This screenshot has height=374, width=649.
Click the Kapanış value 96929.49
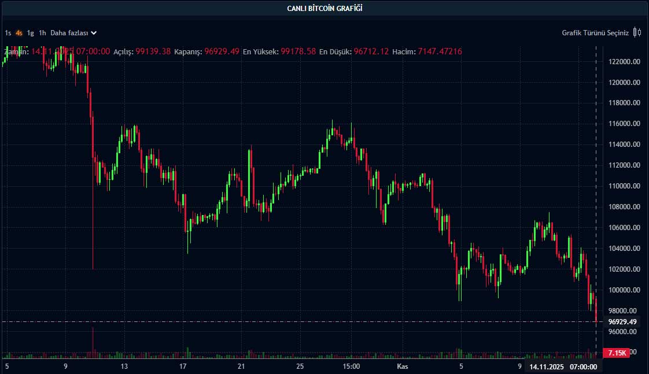[222, 51]
